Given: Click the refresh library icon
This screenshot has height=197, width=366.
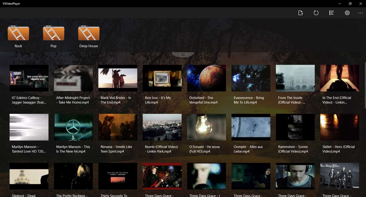Looking at the screenshot, I should point(316,13).
